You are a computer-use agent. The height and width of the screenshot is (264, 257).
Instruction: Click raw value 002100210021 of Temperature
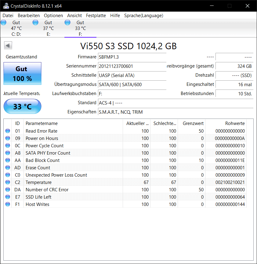point(230,182)
